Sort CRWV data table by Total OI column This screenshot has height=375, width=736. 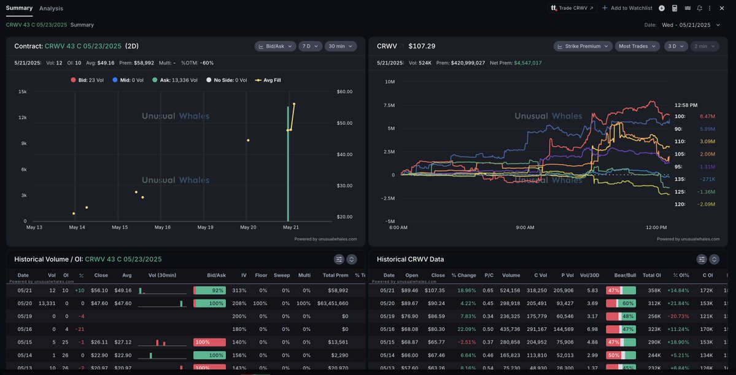tap(651, 275)
